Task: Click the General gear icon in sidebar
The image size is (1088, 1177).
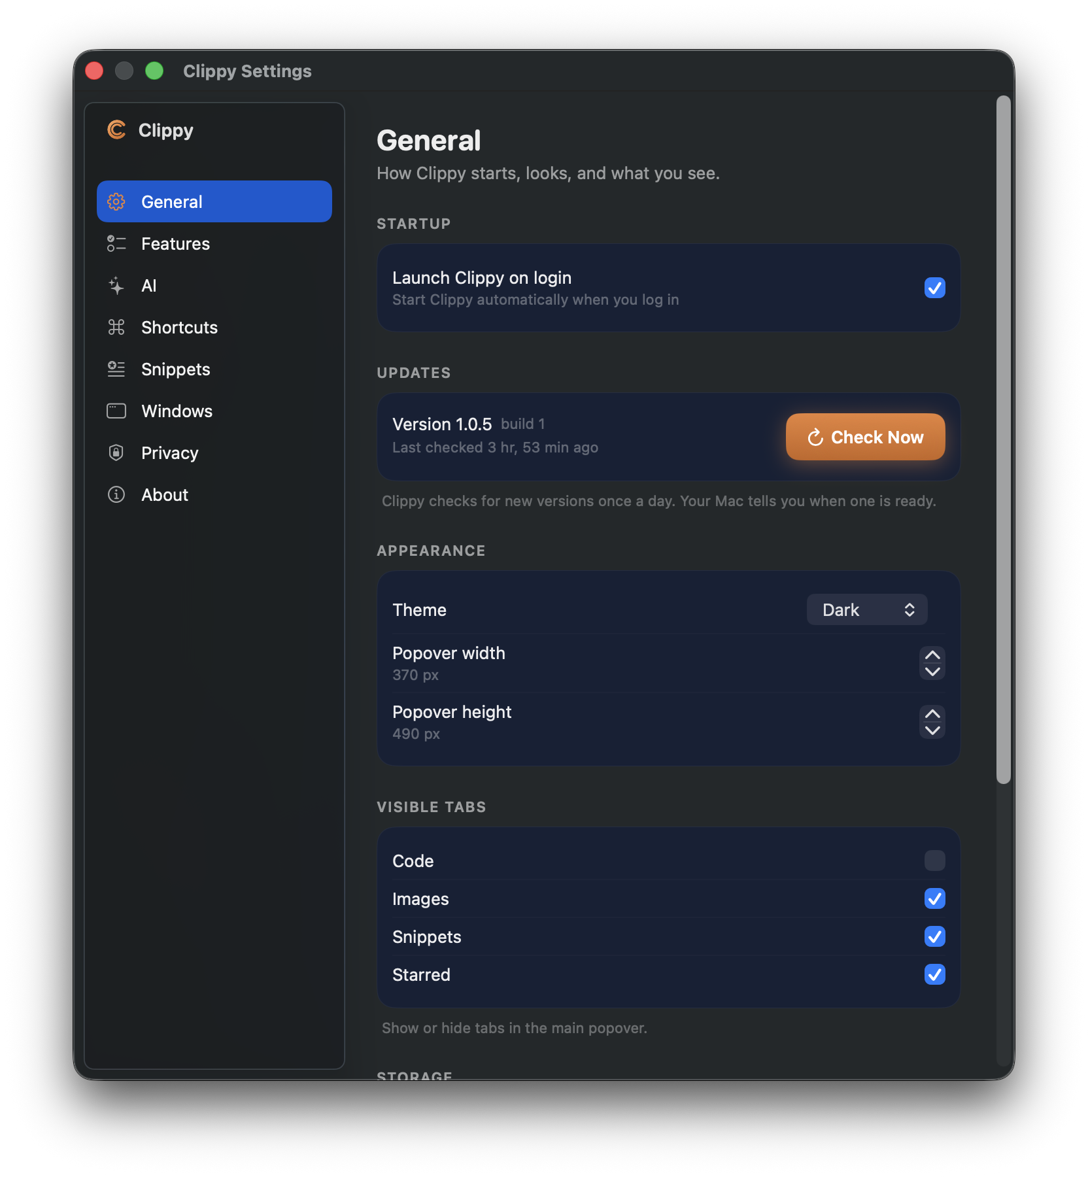Action: 116,201
